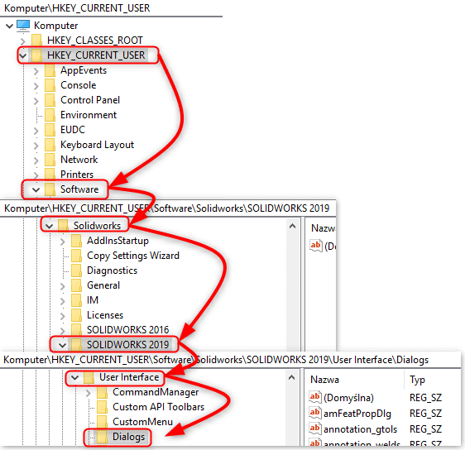The width and height of the screenshot is (465, 450).
Task: Expand the Licenses key
Action: pos(62,316)
